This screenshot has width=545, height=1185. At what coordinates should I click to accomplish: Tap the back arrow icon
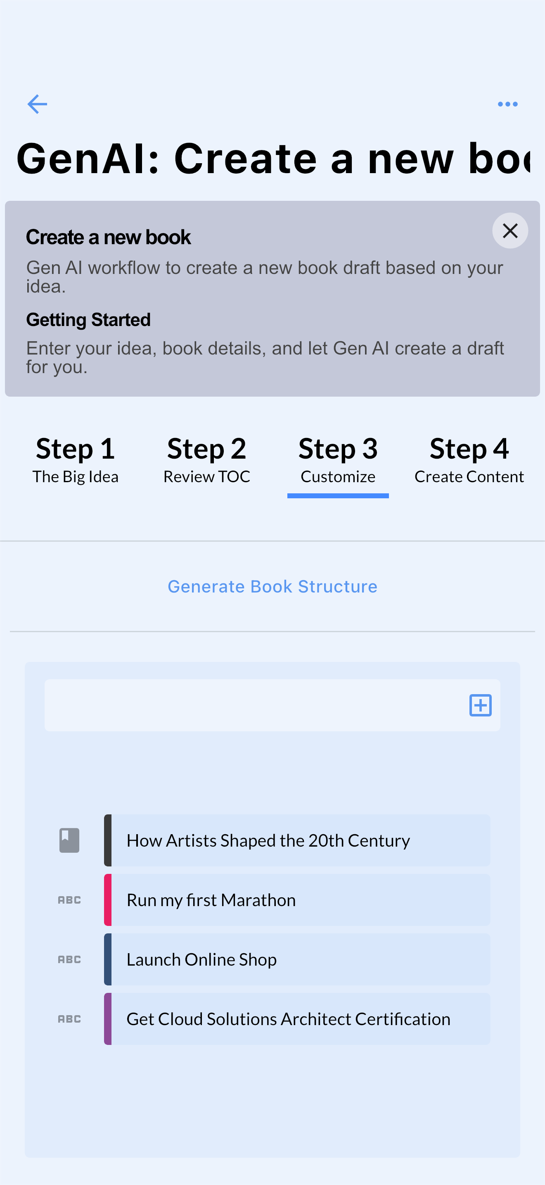tap(37, 104)
